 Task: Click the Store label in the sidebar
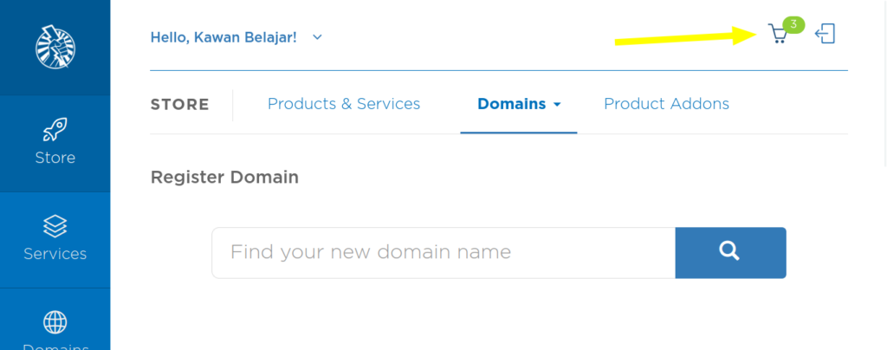(55, 158)
